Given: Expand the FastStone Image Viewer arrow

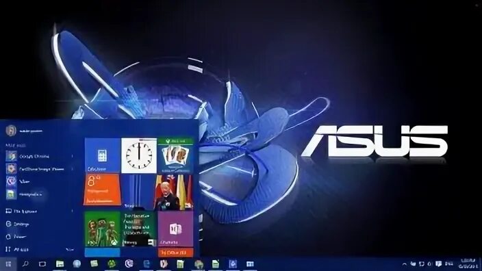Looking at the screenshot, I should [73, 168].
